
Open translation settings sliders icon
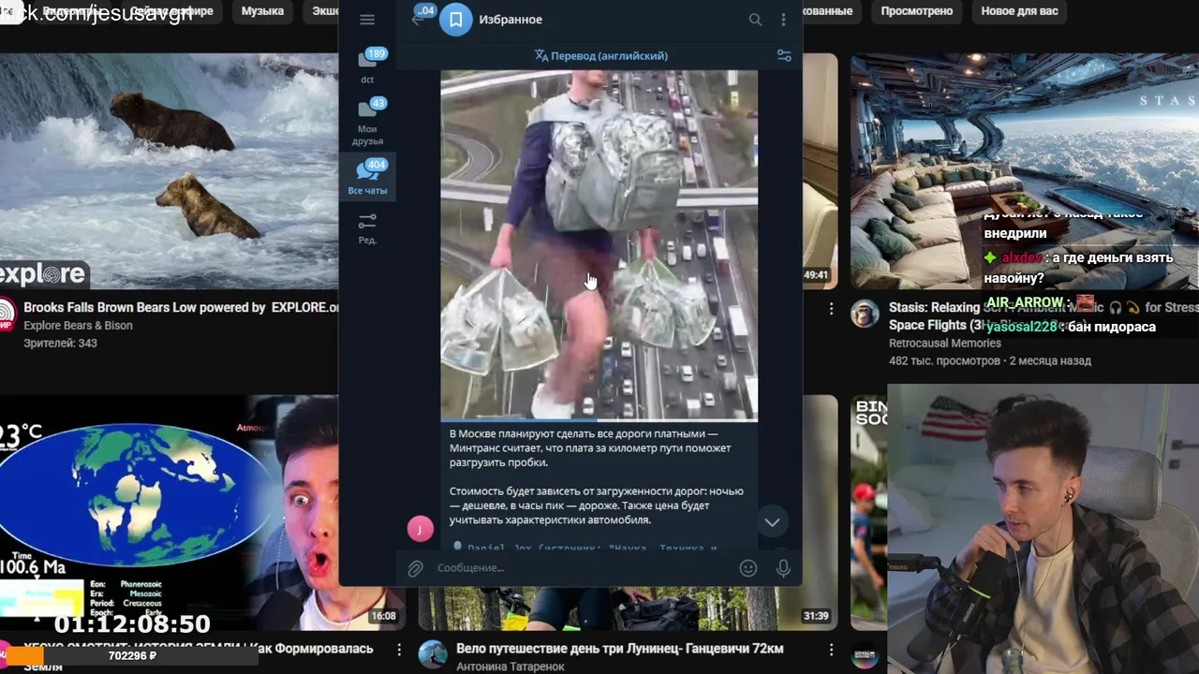(x=784, y=56)
